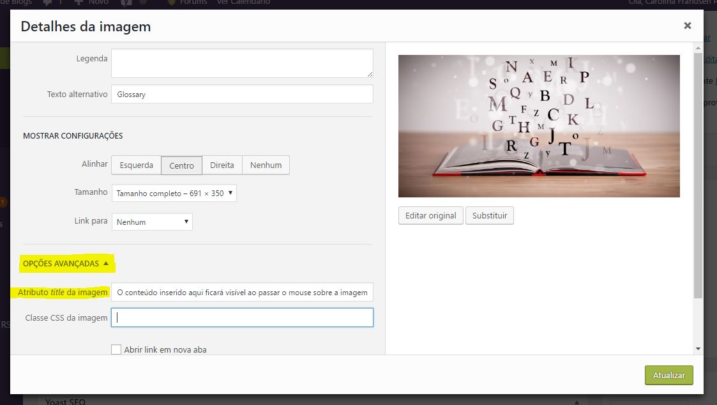Align image with Esquerda button
Screen dimensions: 717x405
(136, 165)
